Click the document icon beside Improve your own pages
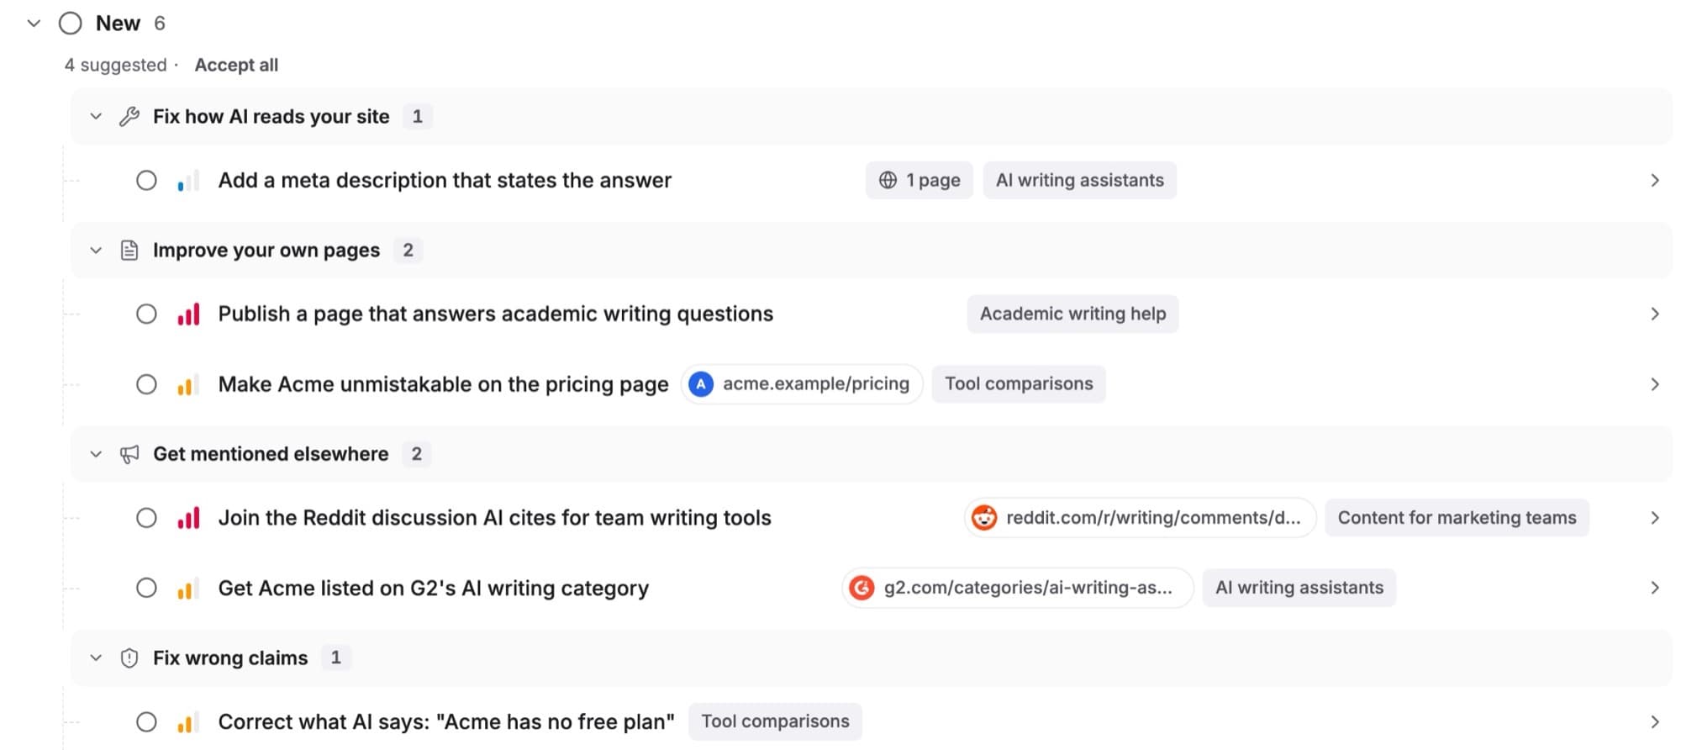This screenshot has height=750, width=1681. [129, 251]
